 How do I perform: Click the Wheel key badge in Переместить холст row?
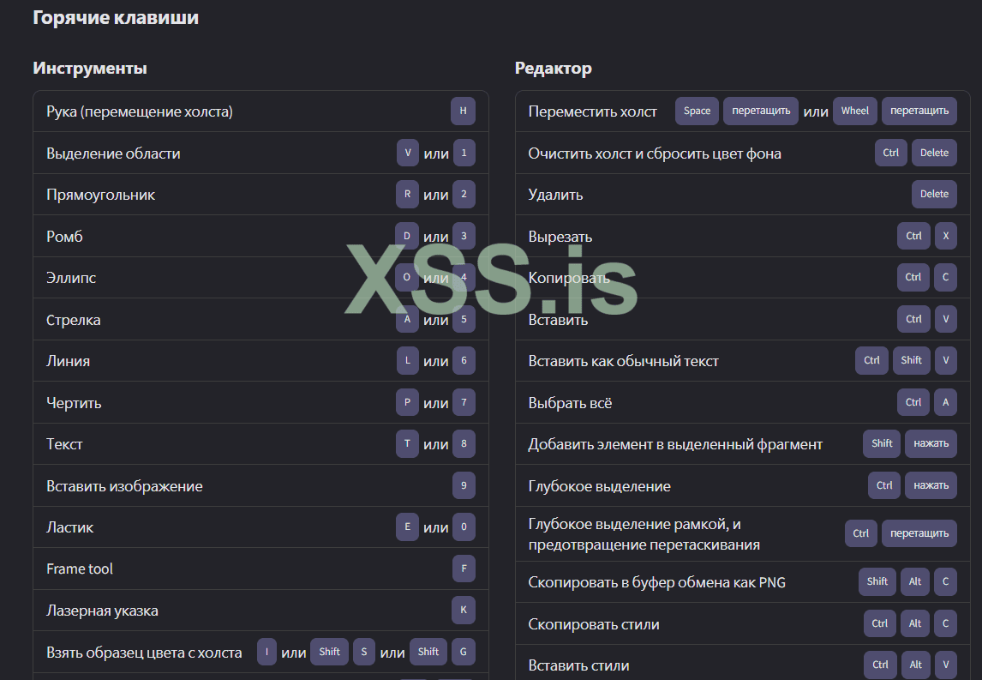[854, 111]
